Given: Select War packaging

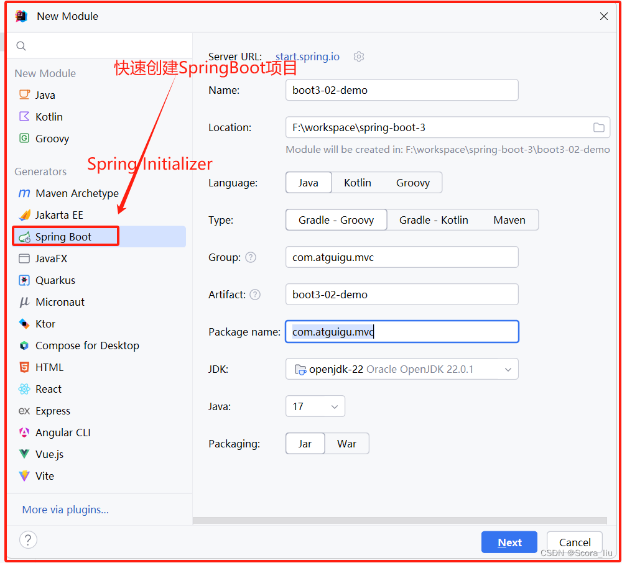Looking at the screenshot, I should tap(346, 443).
